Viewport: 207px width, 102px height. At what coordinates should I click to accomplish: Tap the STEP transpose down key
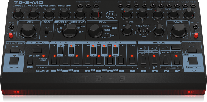click(x=143, y=61)
